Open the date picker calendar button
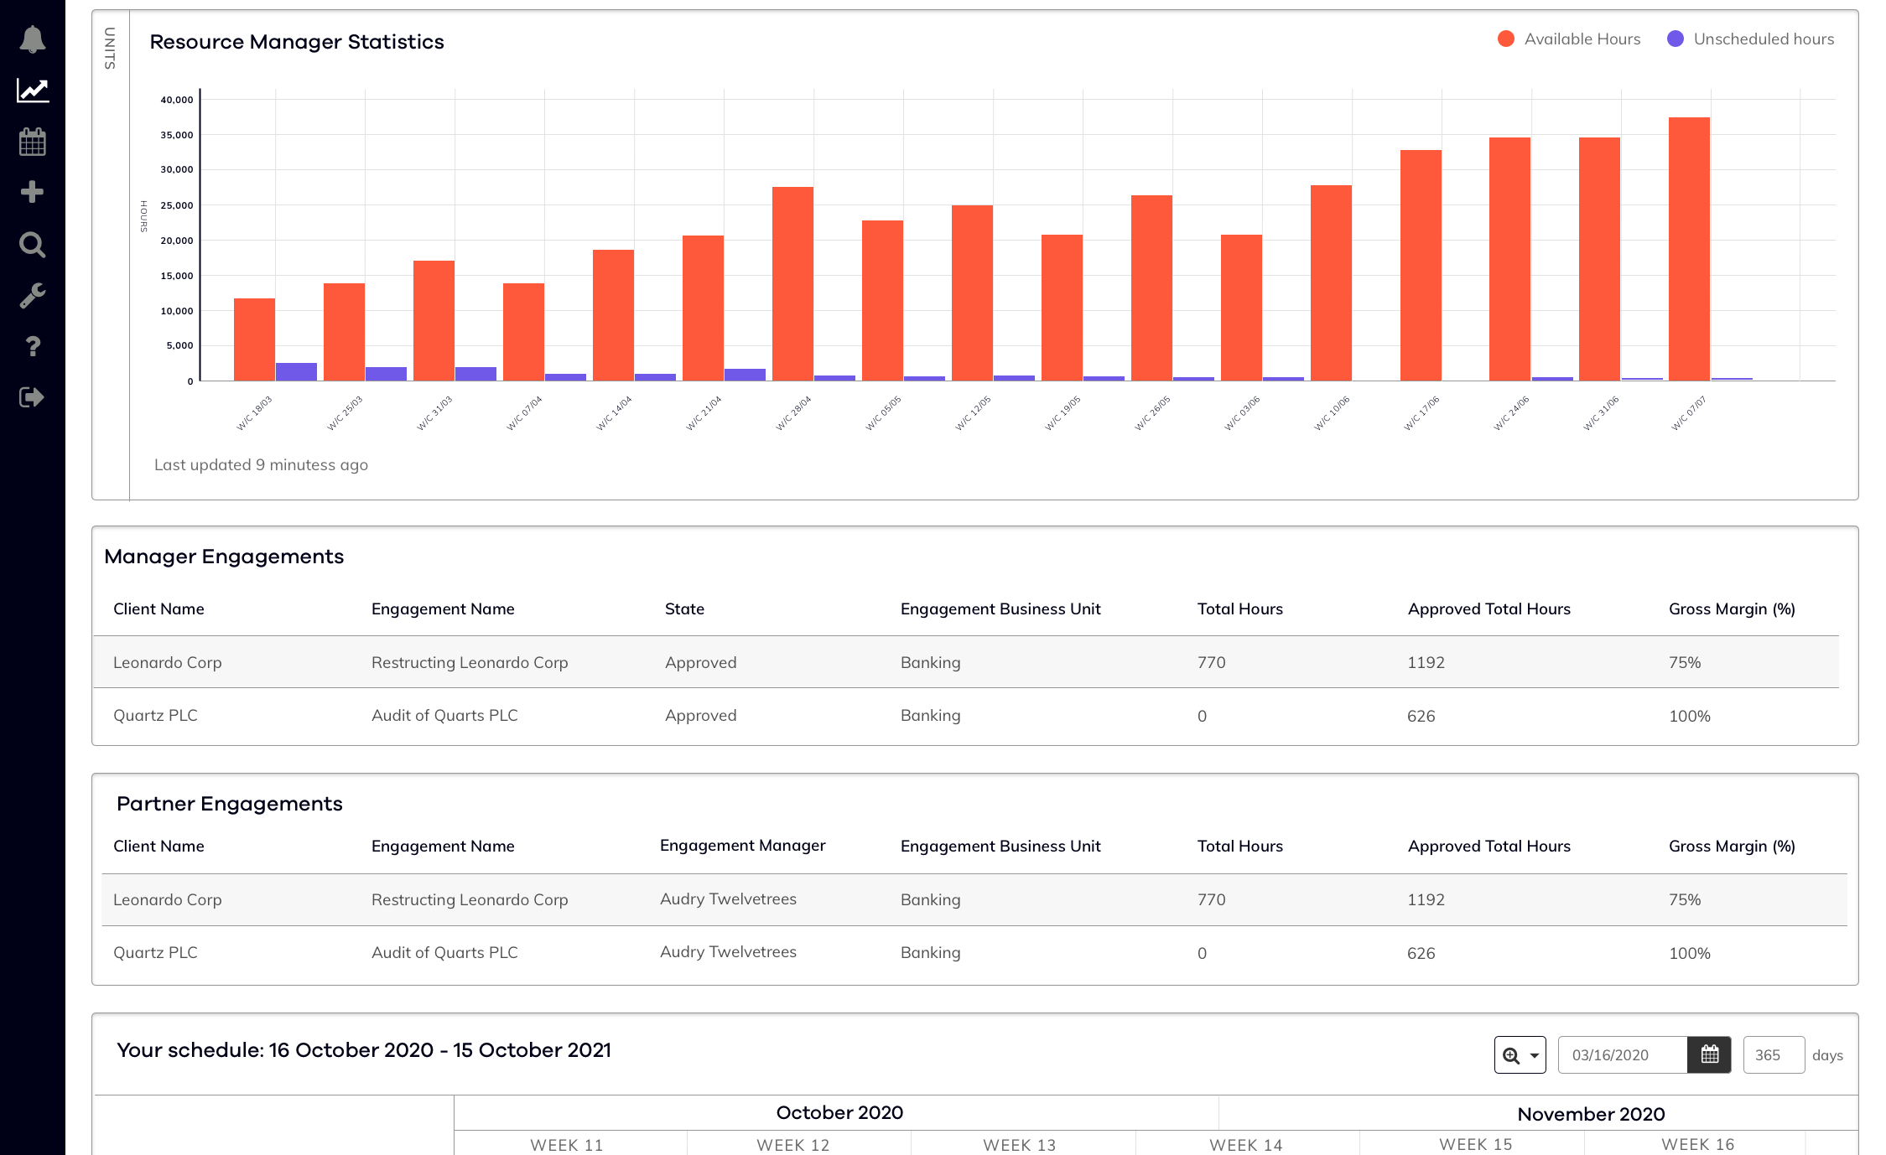 [x=1709, y=1054]
